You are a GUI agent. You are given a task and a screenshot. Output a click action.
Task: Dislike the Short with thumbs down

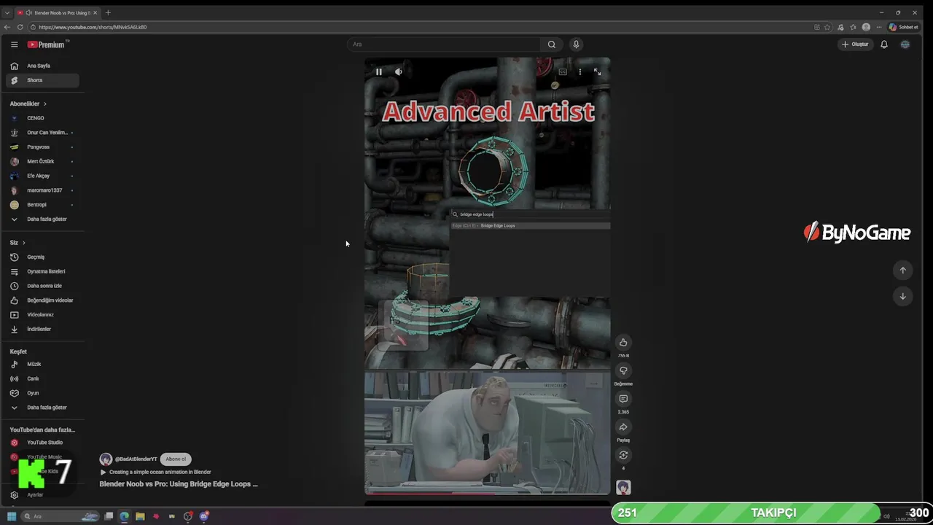pyautogui.click(x=623, y=370)
